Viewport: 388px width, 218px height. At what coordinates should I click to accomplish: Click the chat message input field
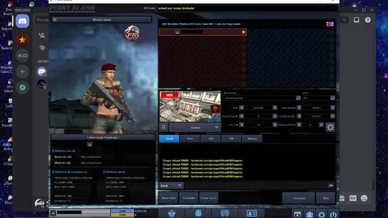pos(255,185)
